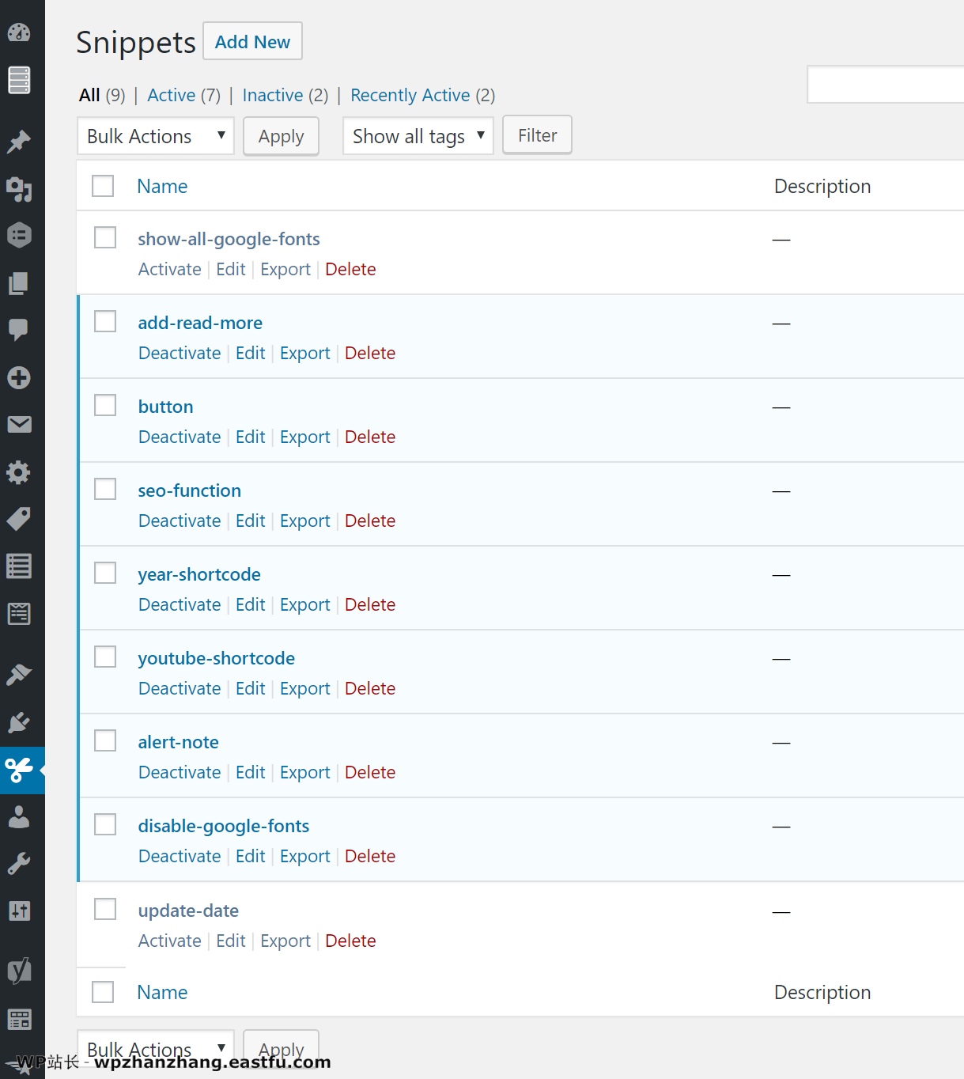Sort by the Name column header

click(x=162, y=186)
